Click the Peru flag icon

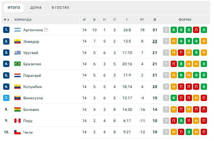pos(17,121)
